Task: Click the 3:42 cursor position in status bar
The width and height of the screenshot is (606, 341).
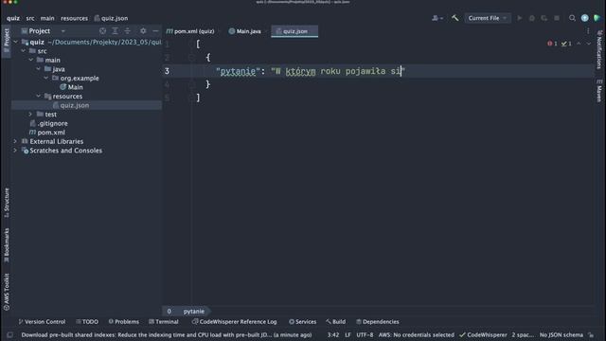Action: pos(332,334)
